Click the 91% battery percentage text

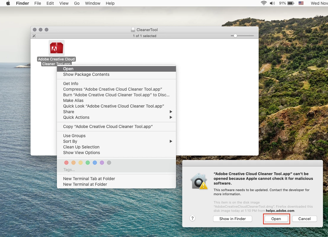point(282,3)
